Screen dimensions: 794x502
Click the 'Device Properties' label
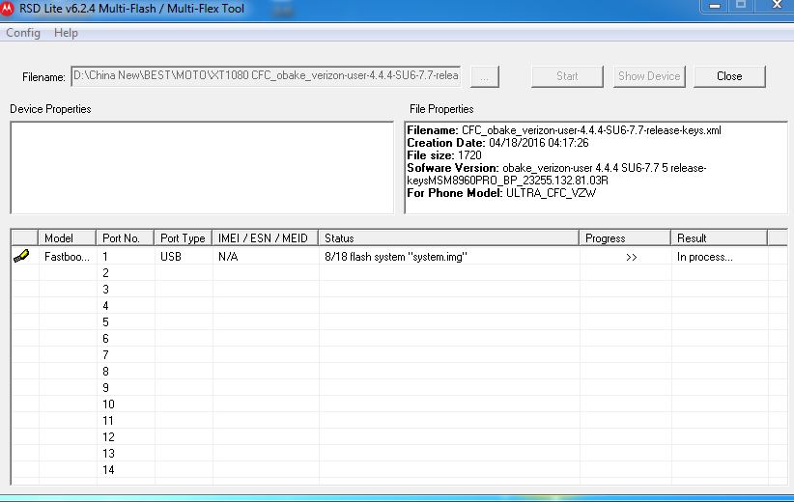click(x=50, y=109)
